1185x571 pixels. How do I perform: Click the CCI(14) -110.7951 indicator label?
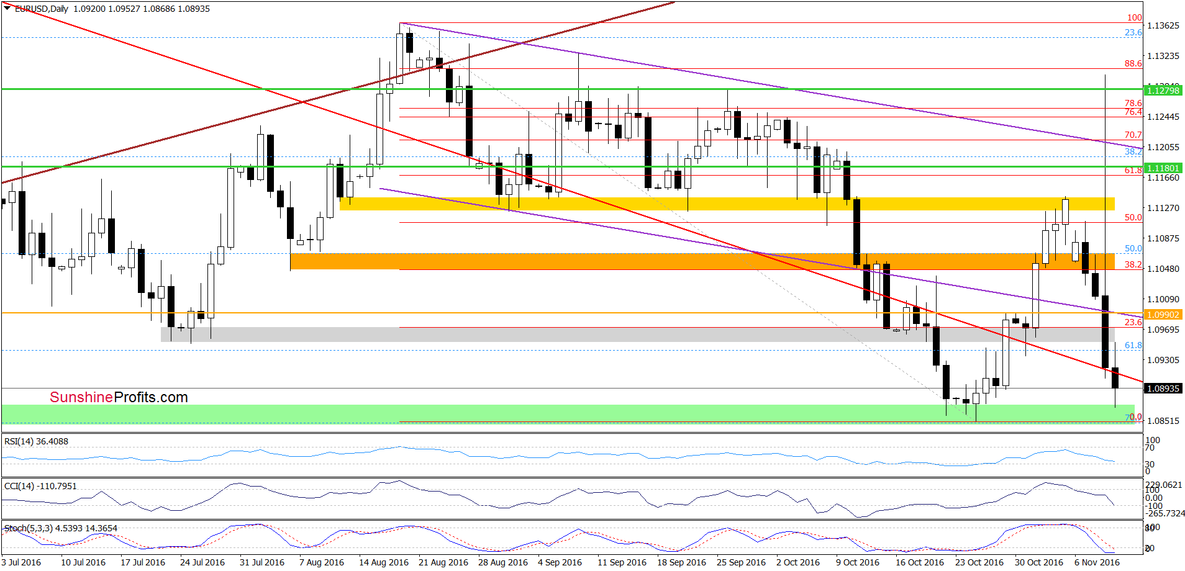41,486
